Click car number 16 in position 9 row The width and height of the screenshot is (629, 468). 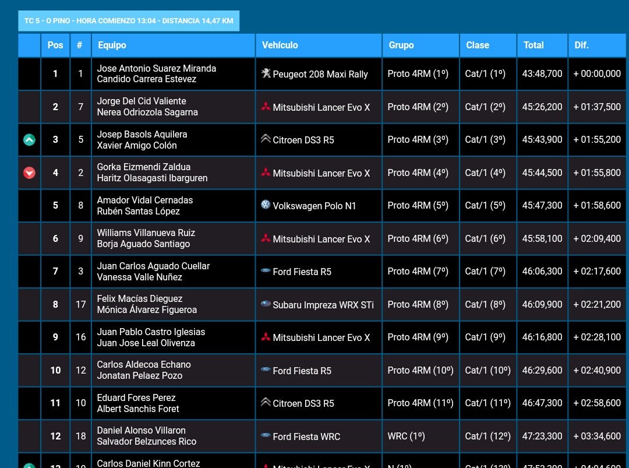80,337
